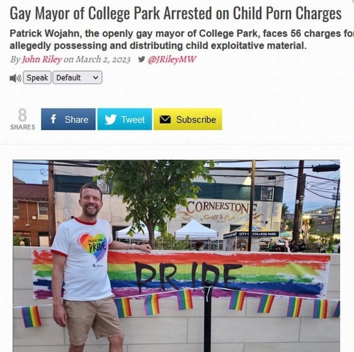This screenshot has width=354, height=352.
Task: Click the Facebook f logo icon
Action: [x=53, y=119]
